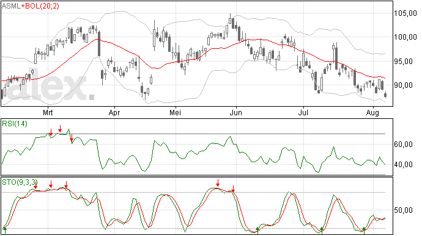Click the Mrt month label
This screenshot has height=236, width=422.
click(48, 112)
